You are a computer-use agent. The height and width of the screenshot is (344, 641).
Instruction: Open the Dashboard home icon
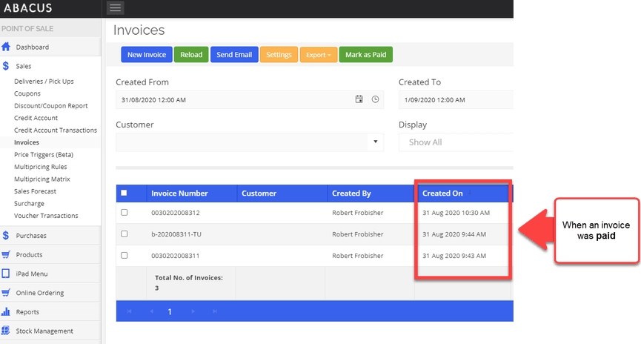pyautogui.click(x=6, y=47)
